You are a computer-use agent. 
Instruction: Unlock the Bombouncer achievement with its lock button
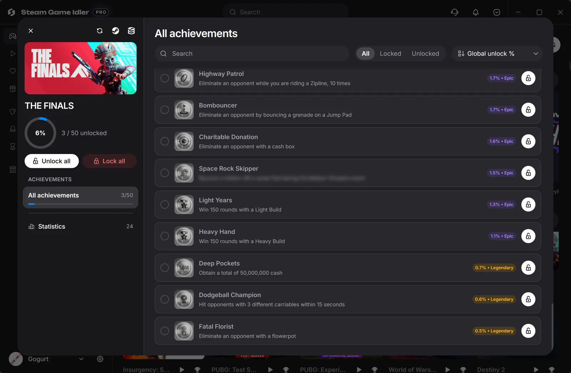tap(528, 110)
